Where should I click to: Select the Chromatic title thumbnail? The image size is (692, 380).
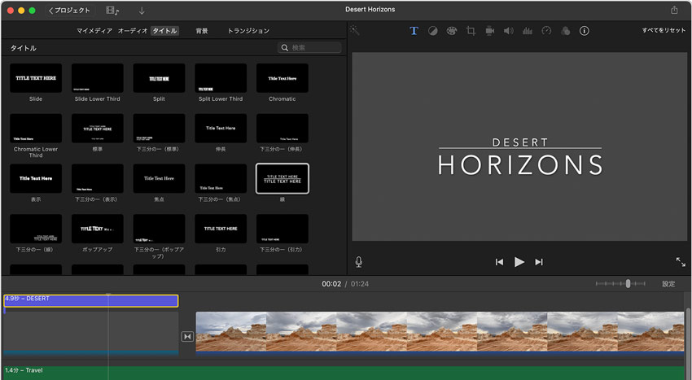click(282, 78)
